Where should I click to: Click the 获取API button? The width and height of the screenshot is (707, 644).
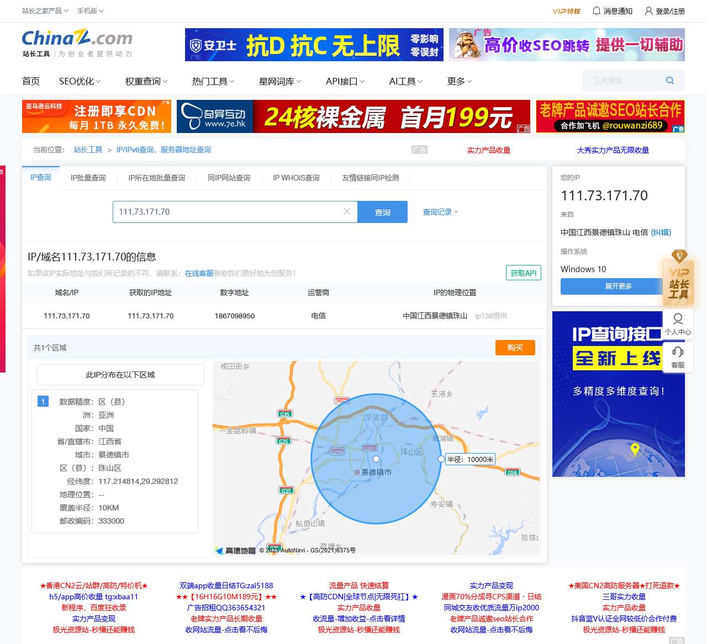click(523, 273)
